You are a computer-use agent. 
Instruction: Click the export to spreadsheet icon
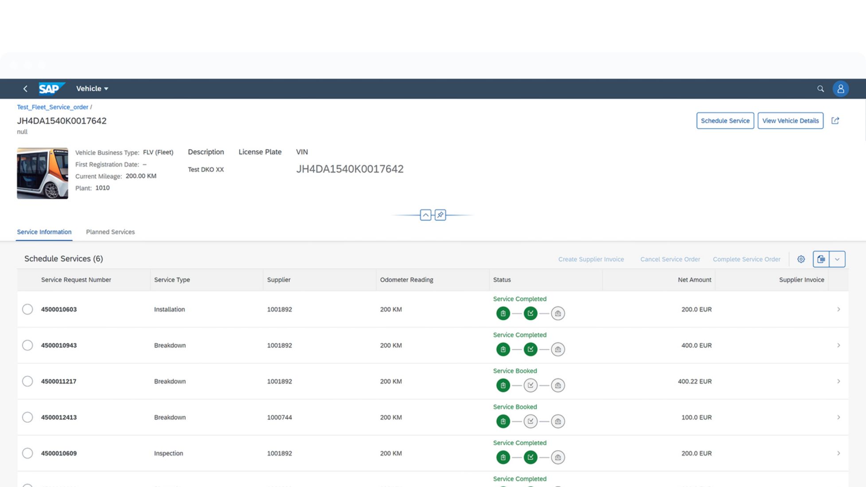click(x=821, y=259)
